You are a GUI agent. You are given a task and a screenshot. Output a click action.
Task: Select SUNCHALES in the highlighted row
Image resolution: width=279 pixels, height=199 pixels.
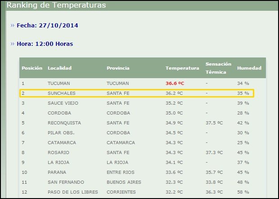(62, 93)
